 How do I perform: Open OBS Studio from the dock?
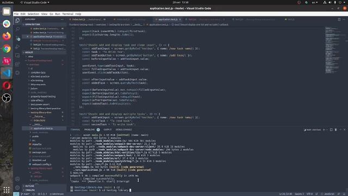coord(7,98)
